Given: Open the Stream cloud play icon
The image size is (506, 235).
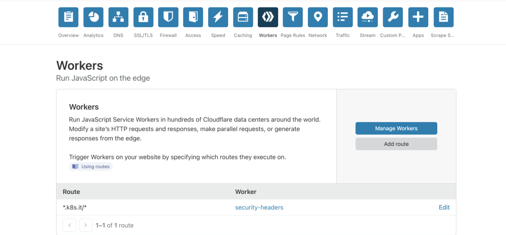Looking at the screenshot, I should 368,17.
